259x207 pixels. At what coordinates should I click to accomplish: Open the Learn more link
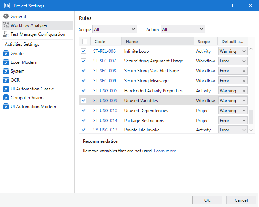click(165, 151)
